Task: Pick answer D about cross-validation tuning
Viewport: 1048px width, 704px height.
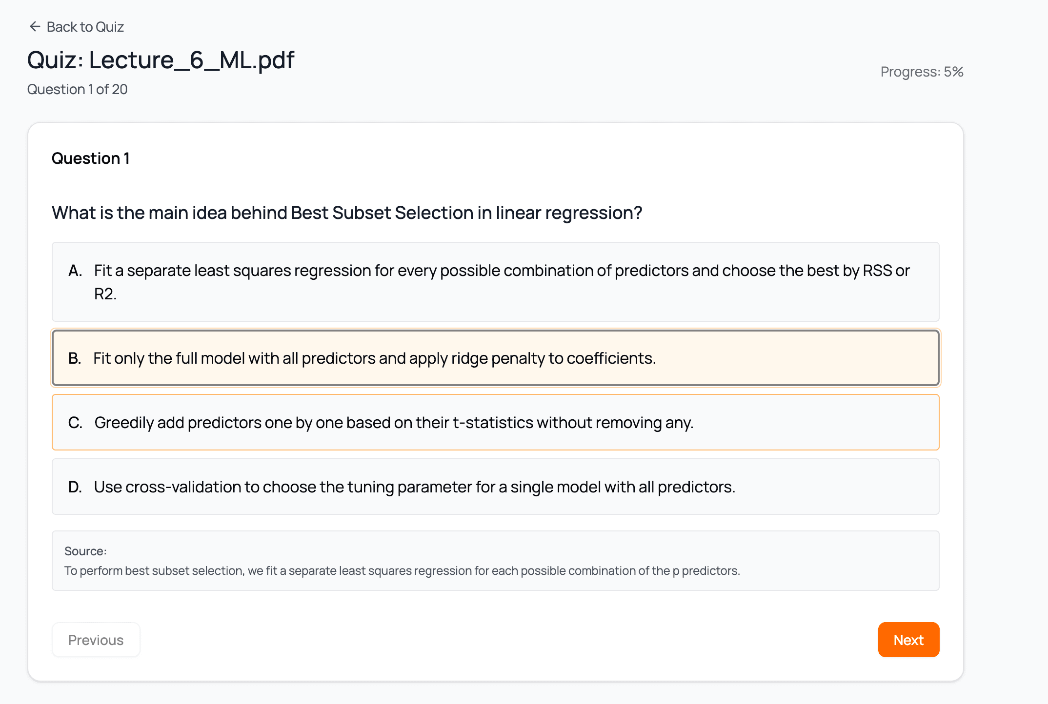Action: pyautogui.click(x=495, y=487)
